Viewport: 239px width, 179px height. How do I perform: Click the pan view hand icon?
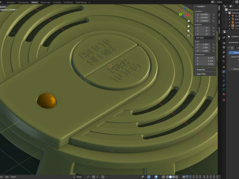[x=188, y=26]
